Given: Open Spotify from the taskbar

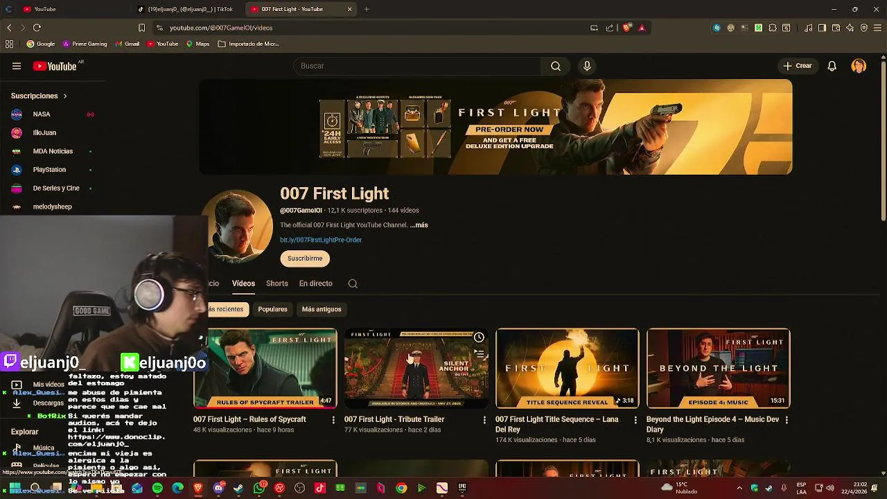Looking at the screenshot, I should coord(157,489).
